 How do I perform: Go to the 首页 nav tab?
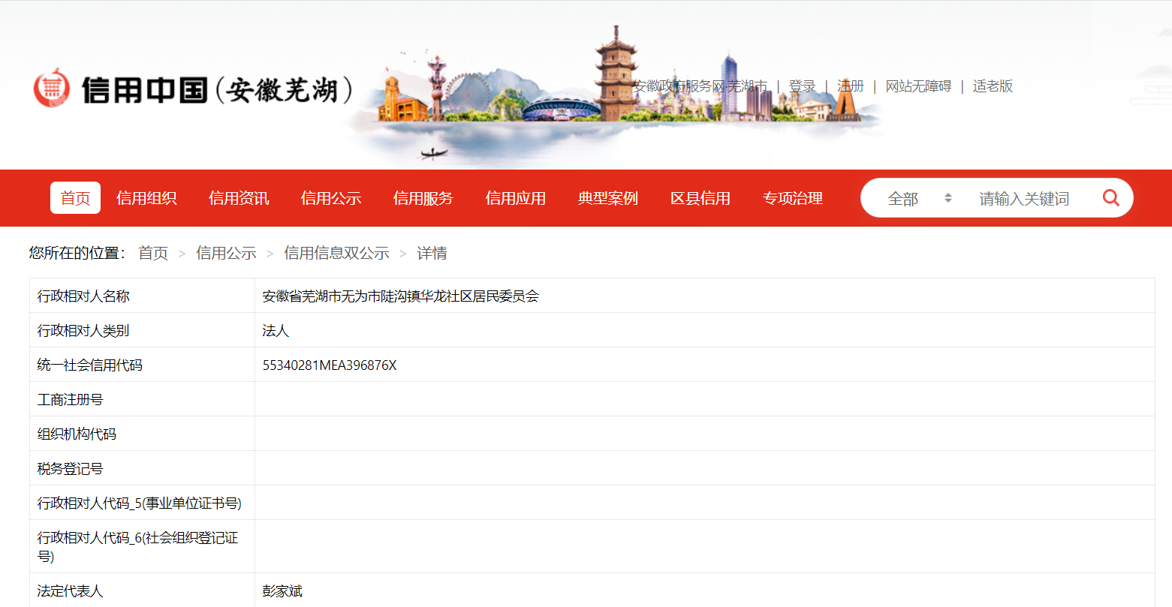coord(75,198)
